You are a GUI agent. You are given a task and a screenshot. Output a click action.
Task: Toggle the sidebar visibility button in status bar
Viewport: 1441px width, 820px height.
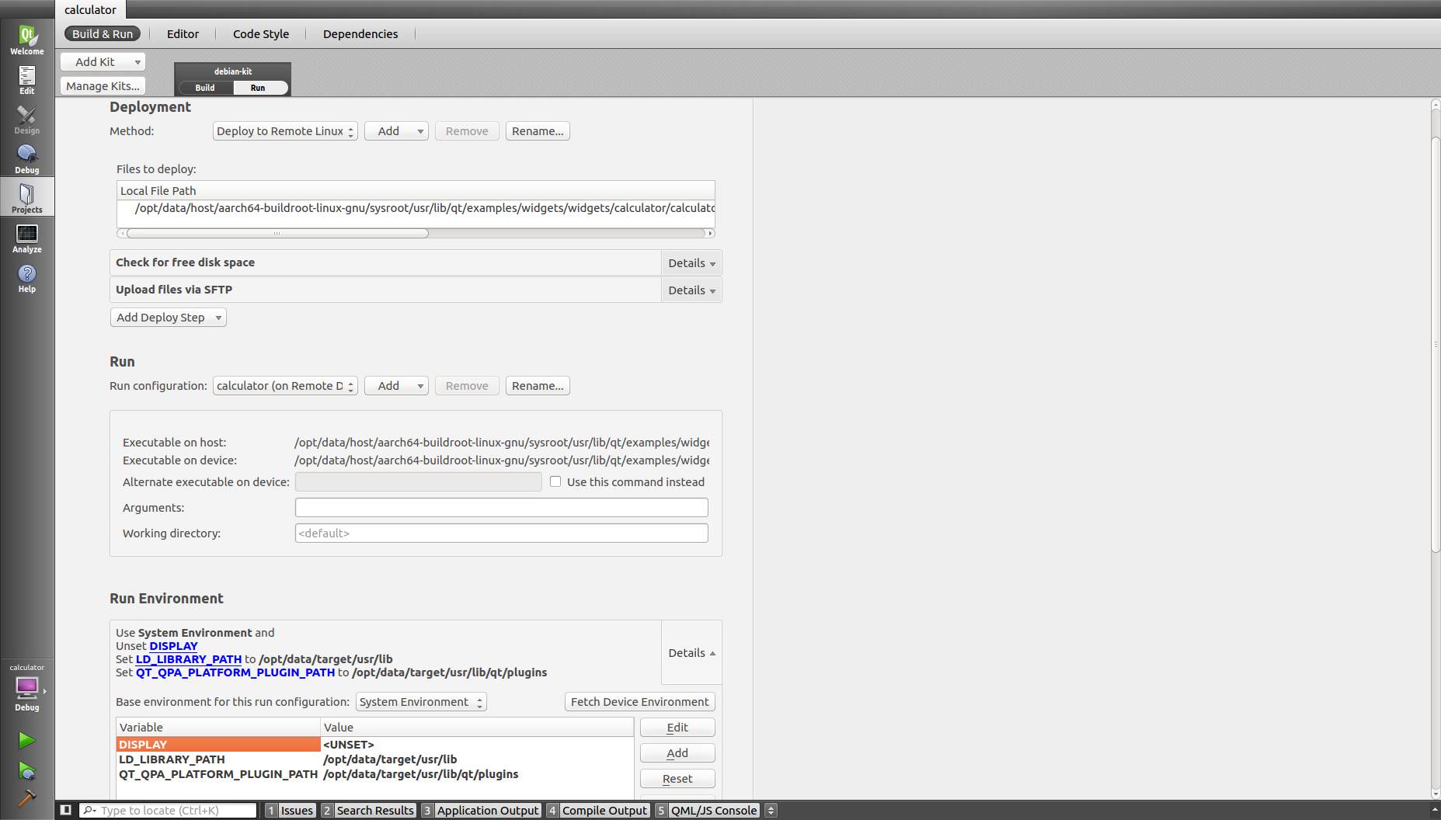[66, 810]
